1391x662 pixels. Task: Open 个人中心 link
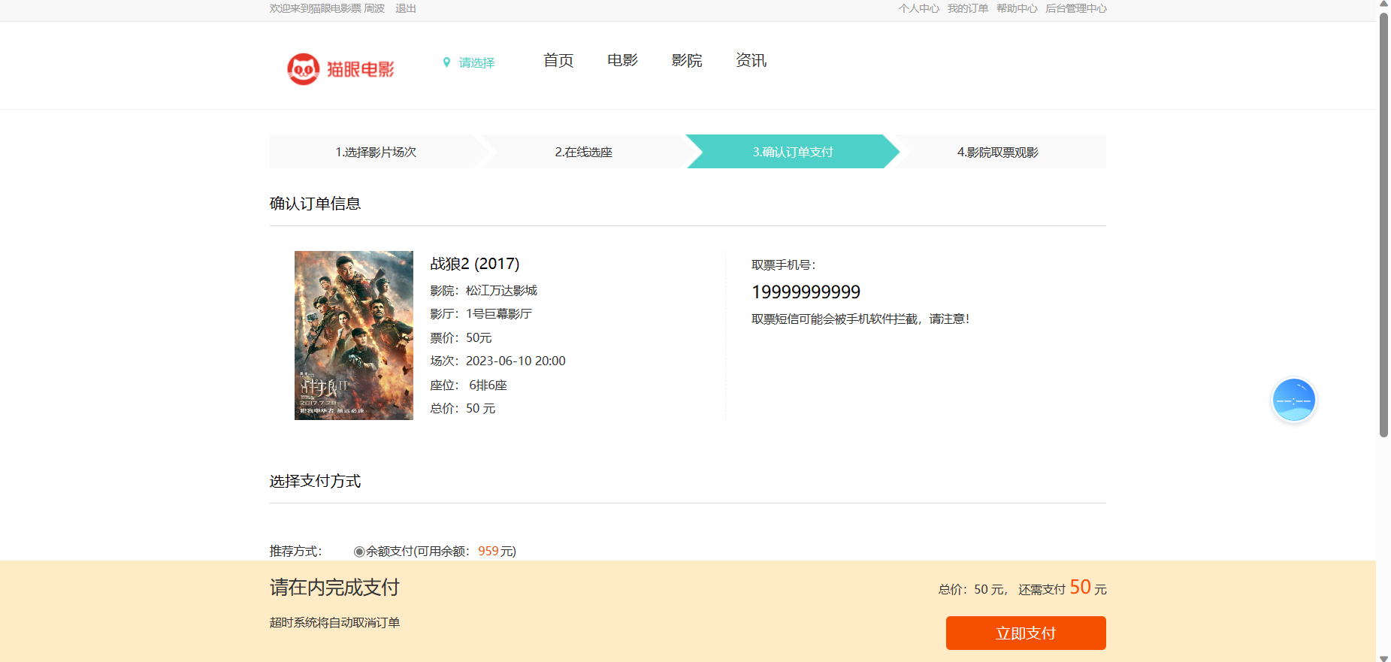click(918, 8)
